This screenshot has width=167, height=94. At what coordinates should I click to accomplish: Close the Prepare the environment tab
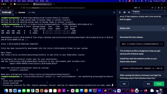(51, 4)
